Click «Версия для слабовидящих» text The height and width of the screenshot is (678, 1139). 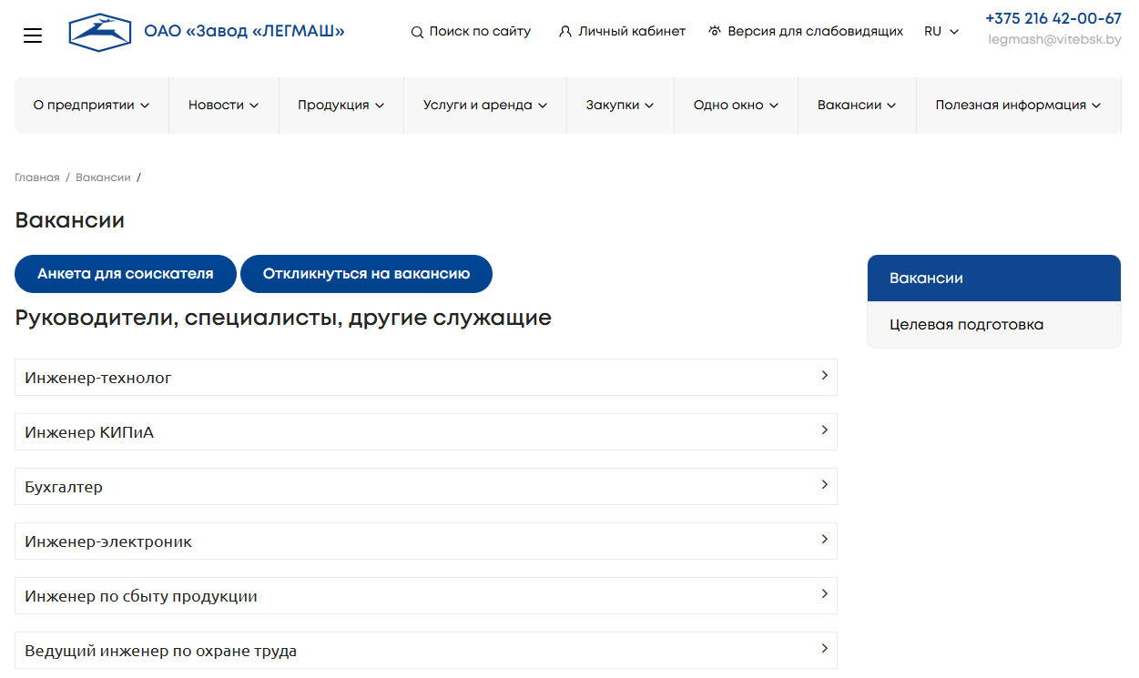(x=816, y=31)
